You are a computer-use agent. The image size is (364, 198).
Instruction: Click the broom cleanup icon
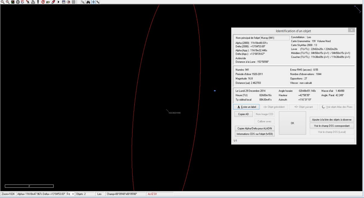point(52,2)
